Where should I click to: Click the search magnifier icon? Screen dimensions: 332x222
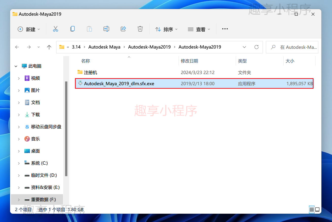click(273, 47)
